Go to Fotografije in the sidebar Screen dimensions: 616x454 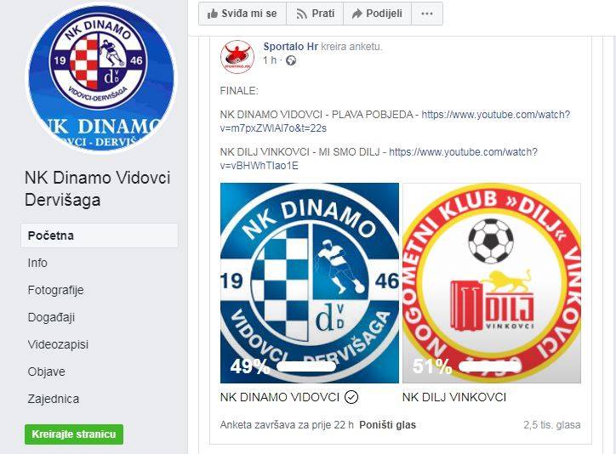pyautogui.click(x=56, y=290)
